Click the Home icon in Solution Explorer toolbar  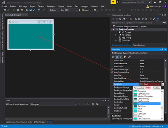pyautogui.click(x=120, y=19)
